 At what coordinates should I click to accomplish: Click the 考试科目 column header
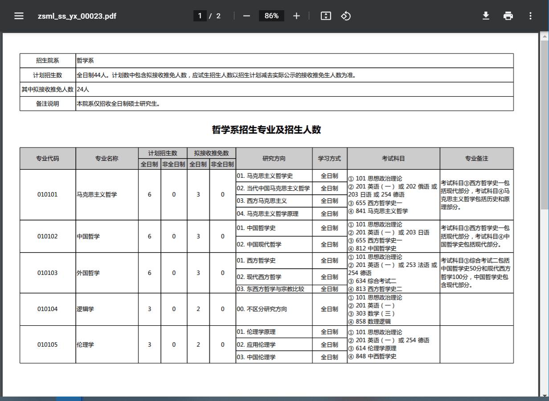pyautogui.click(x=393, y=159)
